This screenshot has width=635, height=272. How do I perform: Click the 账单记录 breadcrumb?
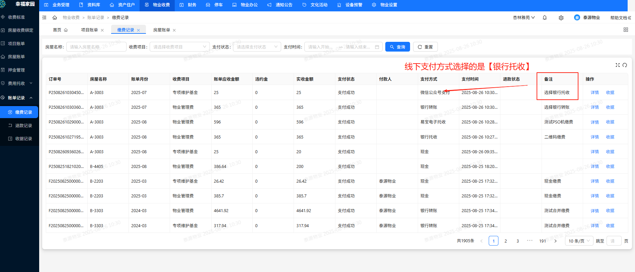tap(96, 17)
